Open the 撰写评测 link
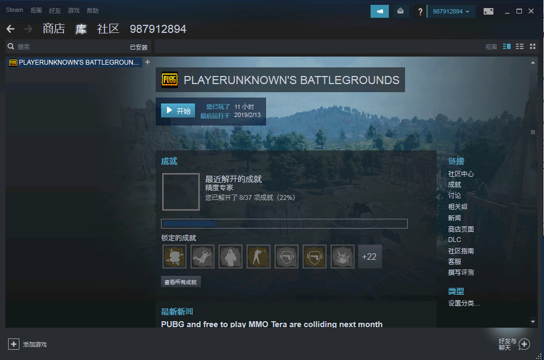Viewport: 544px width, 360px height. [461, 273]
